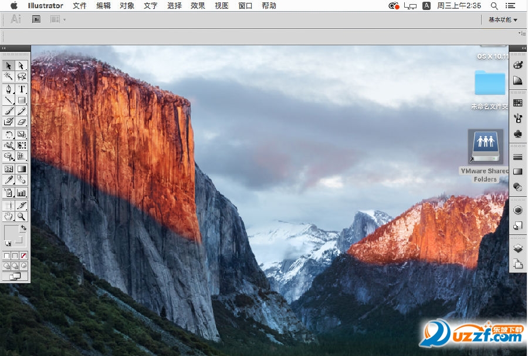Open the arrange documents dropdown
The width and height of the screenshot is (528, 356).
point(57,19)
